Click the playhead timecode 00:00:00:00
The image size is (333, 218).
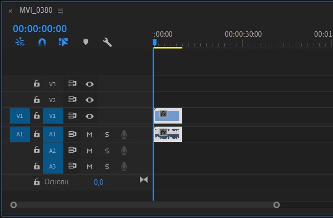(x=40, y=29)
